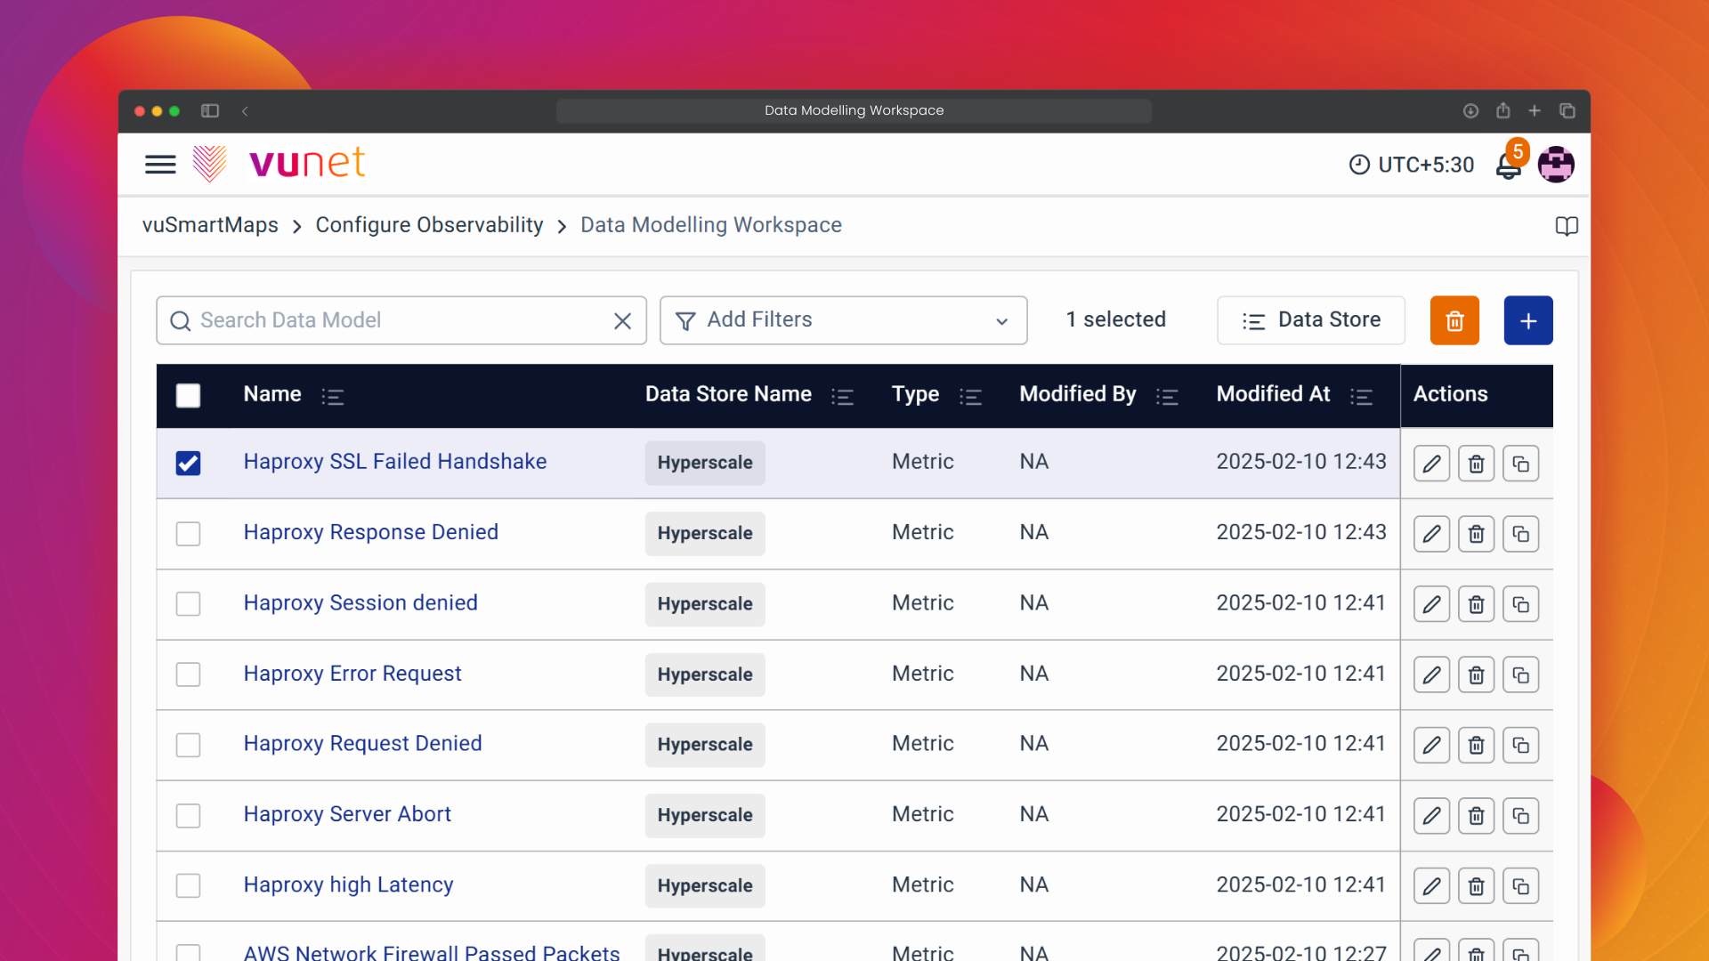The width and height of the screenshot is (1709, 961).
Task: Delete Haproxy Response Denied row
Action: click(1476, 534)
